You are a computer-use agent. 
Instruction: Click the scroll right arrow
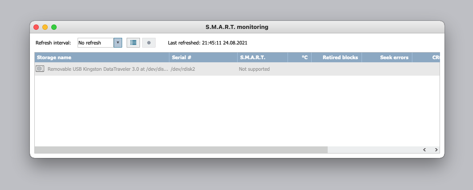point(436,150)
